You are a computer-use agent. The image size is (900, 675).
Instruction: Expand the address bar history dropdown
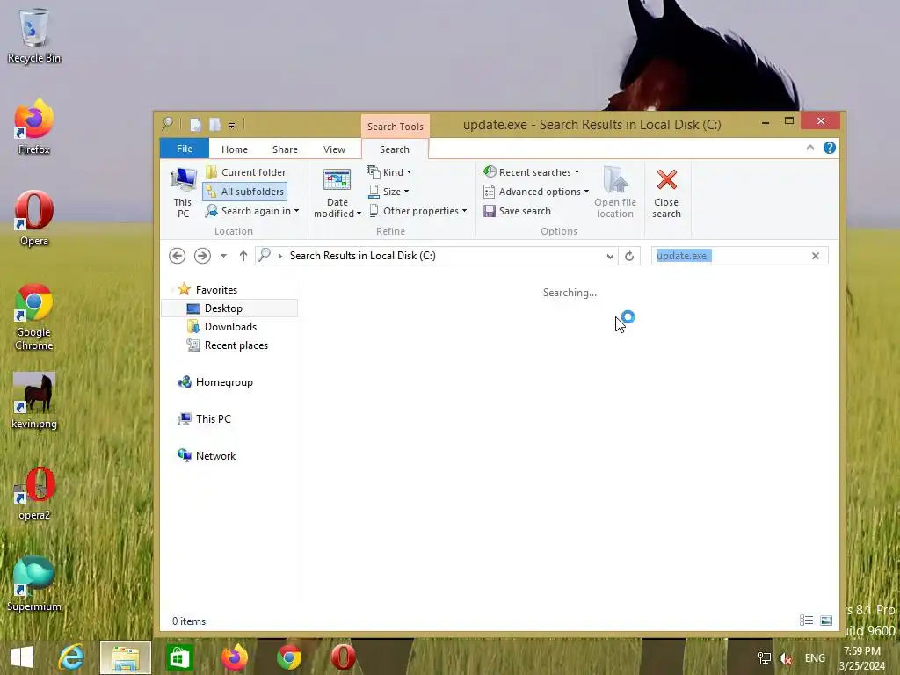(x=610, y=256)
